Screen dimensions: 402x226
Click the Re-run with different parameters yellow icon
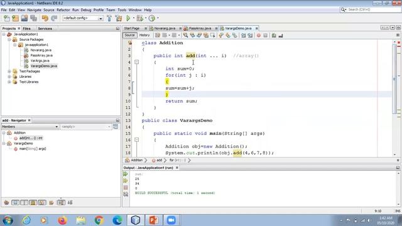click(x=126, y=181)
